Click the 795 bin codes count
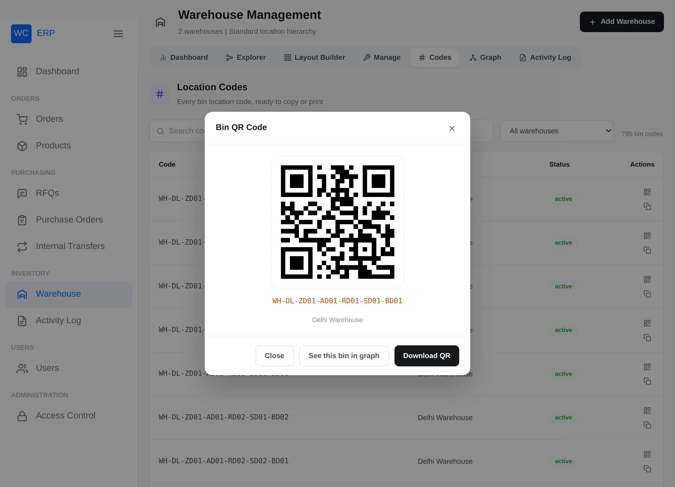This screenshot has height=487, width=675. point(642,134)
